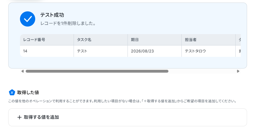This screenshot has height=132, width=255.
Task: Select the 担当者 column header
Action: [x=208, y=40]
